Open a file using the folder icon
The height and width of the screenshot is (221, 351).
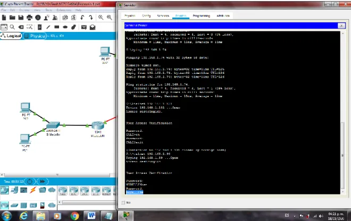12,18
